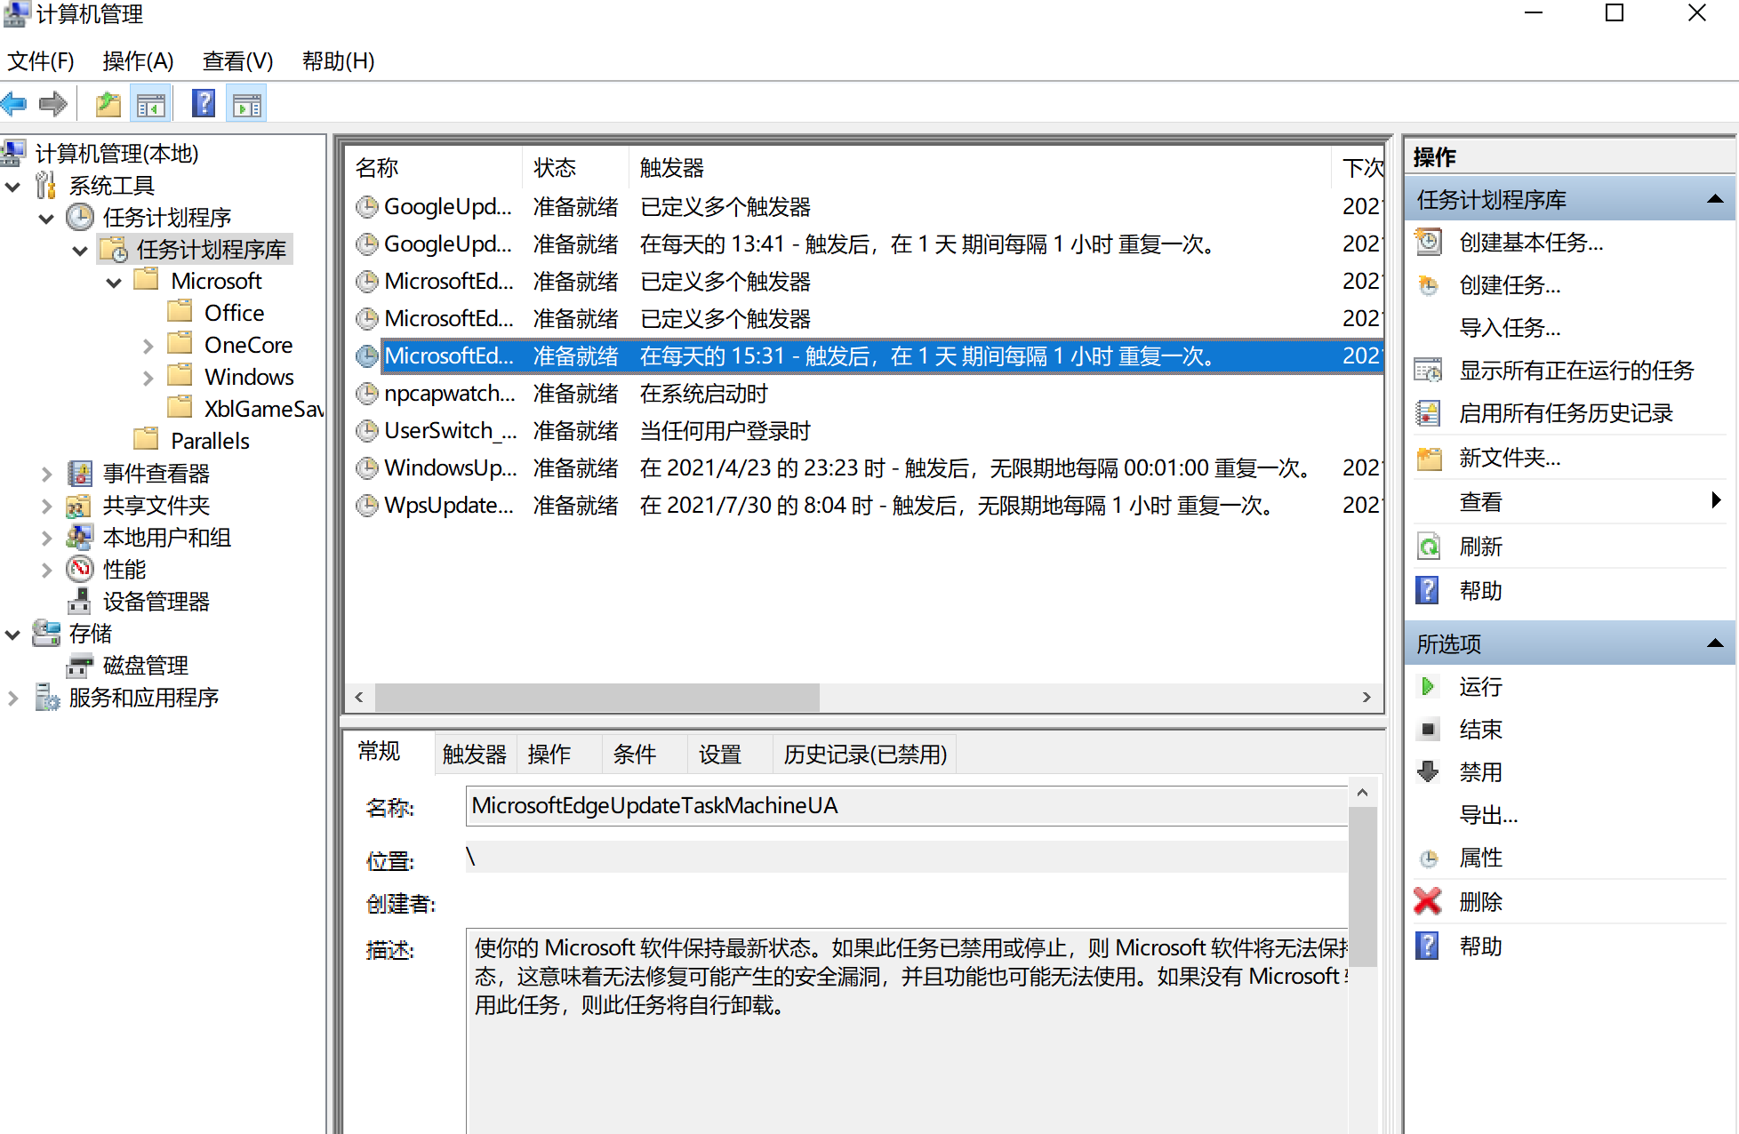Switch to the 触发器 tab

[475, 755]
